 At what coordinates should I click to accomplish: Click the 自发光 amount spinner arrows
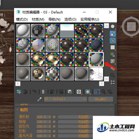50,126
